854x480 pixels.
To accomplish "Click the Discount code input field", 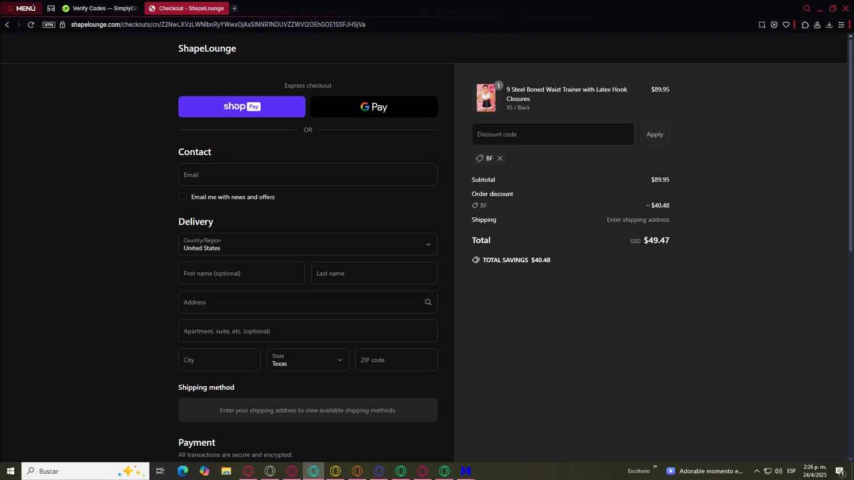I will coord(553,134).
